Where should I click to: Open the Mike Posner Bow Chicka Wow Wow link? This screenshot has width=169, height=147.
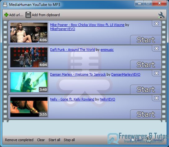click(87, 25)
